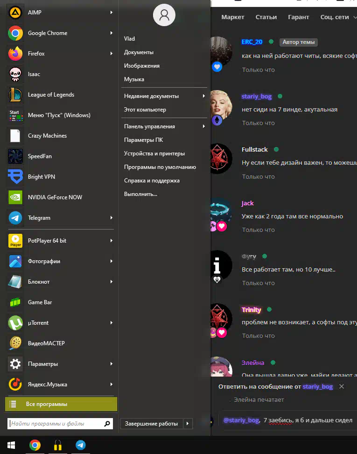Expand Google Chrome jump list arrow
This screenshot has width=357, height=454.
112,33
